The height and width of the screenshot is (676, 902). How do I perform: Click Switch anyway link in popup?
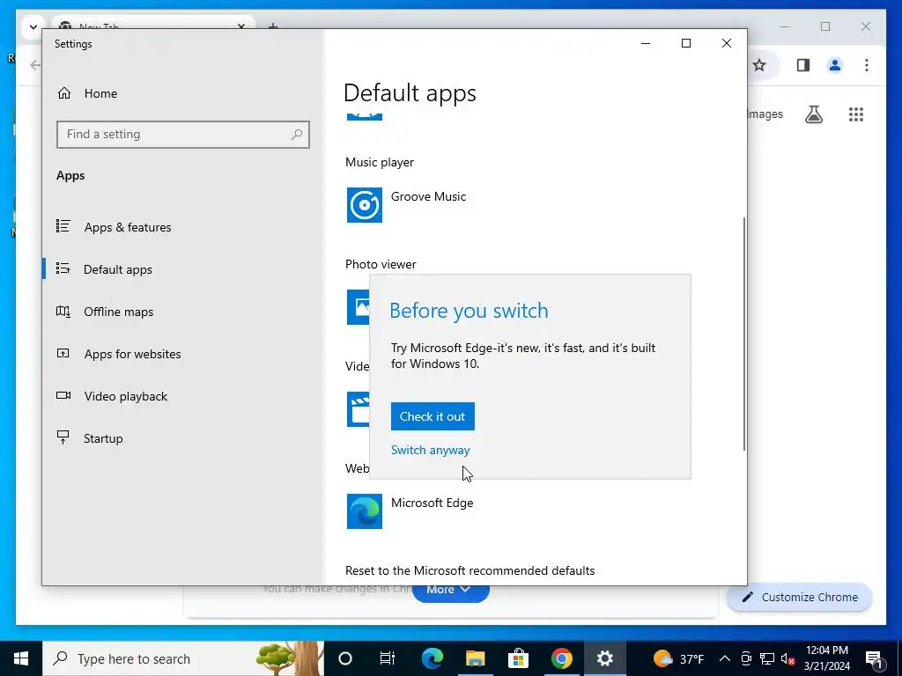click(430, 450)
